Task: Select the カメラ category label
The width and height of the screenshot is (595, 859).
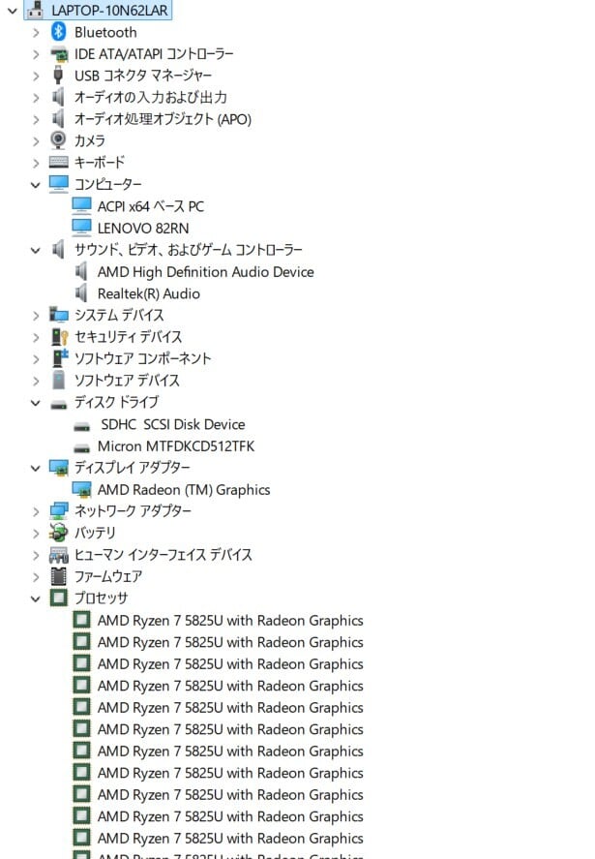Action: point(90,141)
